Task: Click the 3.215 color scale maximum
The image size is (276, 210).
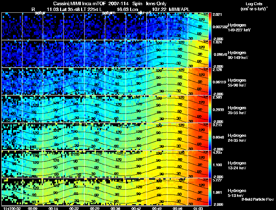Action: [x=217, y=125]
